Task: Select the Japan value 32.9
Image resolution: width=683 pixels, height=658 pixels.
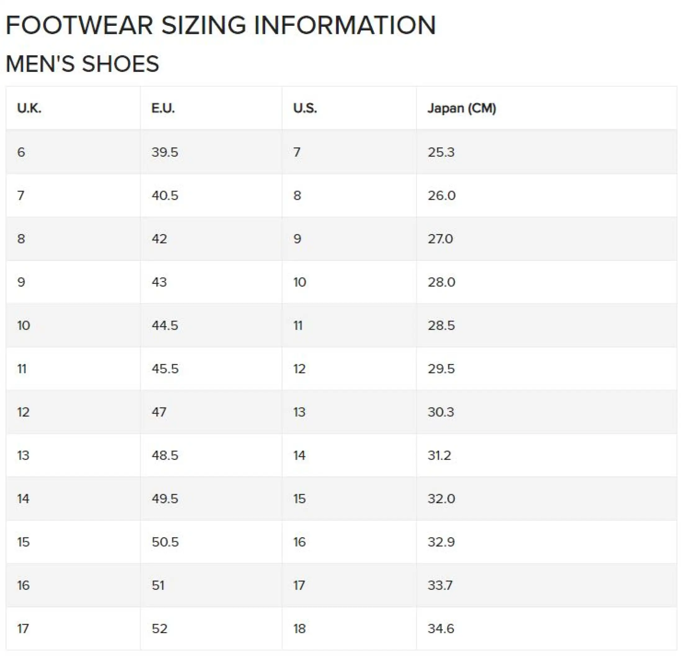Action: pos(441,542)
